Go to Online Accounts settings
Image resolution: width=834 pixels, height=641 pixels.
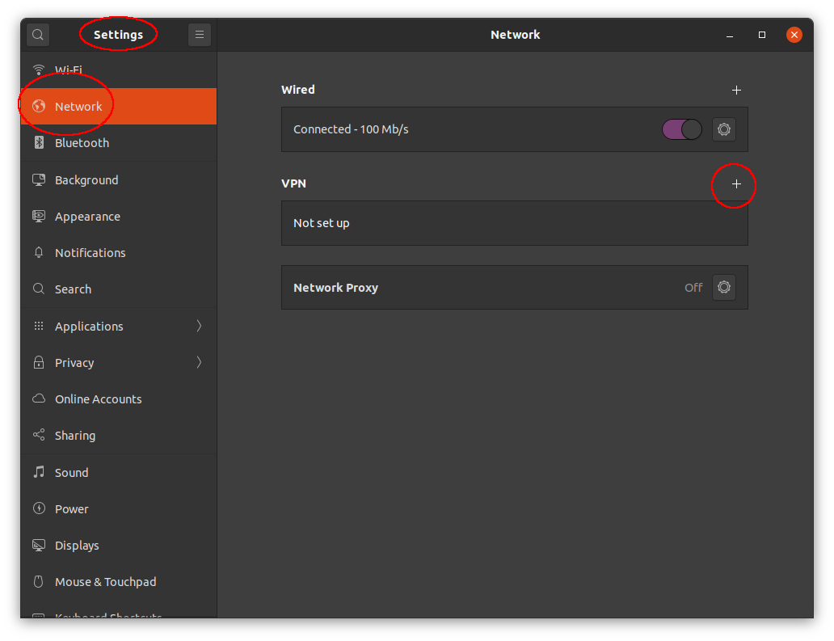click(x=98, y=399)
